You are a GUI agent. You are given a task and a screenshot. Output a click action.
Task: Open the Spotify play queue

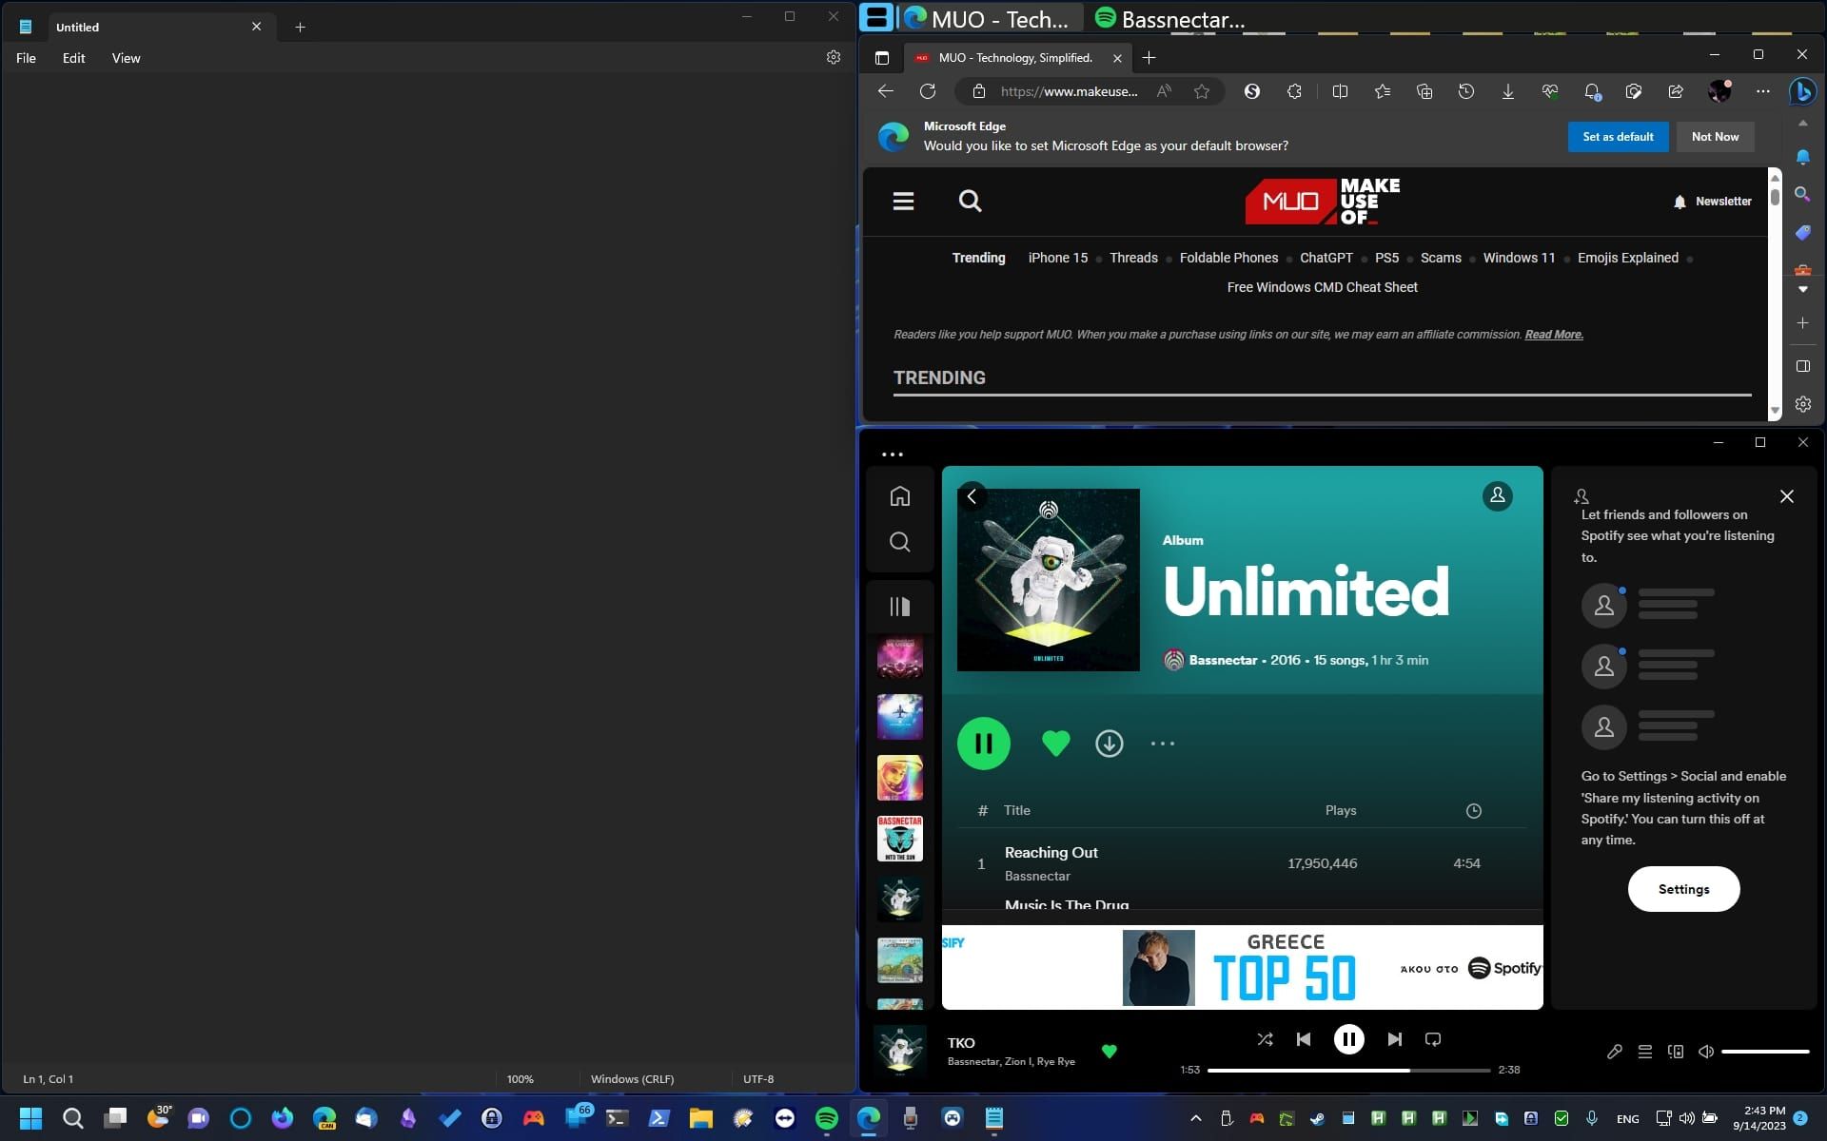pos(1645,1052)
